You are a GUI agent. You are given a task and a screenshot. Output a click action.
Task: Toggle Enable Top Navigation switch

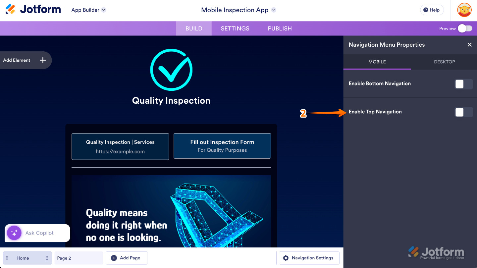[x=464, y=112]
